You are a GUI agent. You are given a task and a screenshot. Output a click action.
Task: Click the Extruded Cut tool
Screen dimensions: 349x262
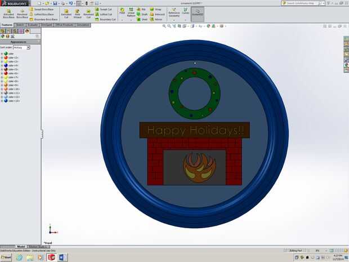pyautogui.click(x=66, y=14)
